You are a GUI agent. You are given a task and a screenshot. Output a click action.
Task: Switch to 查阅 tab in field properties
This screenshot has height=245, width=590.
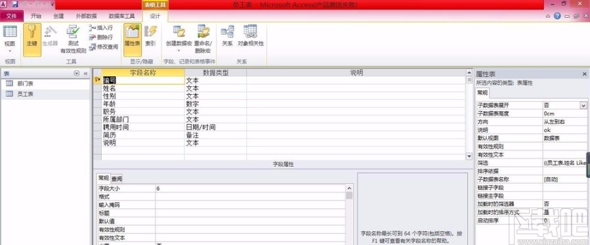pos(117,179)
